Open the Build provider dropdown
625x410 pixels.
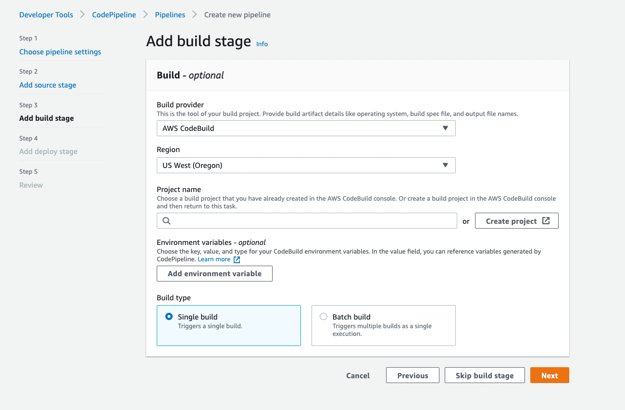tap(306, 128)
